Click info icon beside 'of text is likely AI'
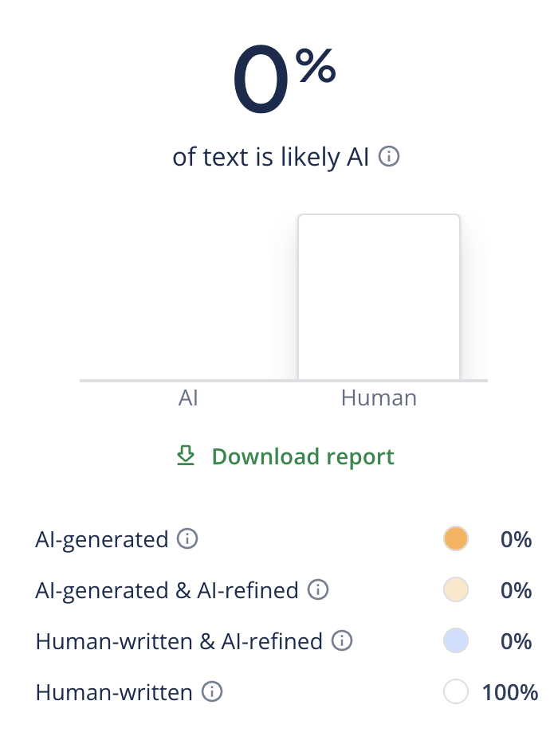The width and height of the screenshot is (550, 736). [388, 157]
